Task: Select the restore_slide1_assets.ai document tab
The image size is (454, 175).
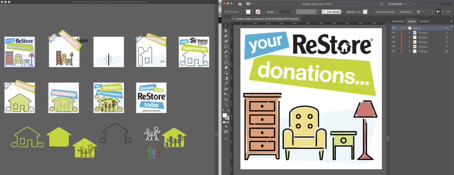Action: click(267, 19)
